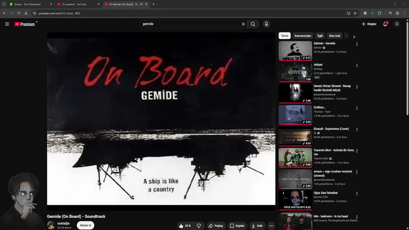
Task: Open options menu for Endless... video
Action: pyautogui.click(x=357, y=108)
